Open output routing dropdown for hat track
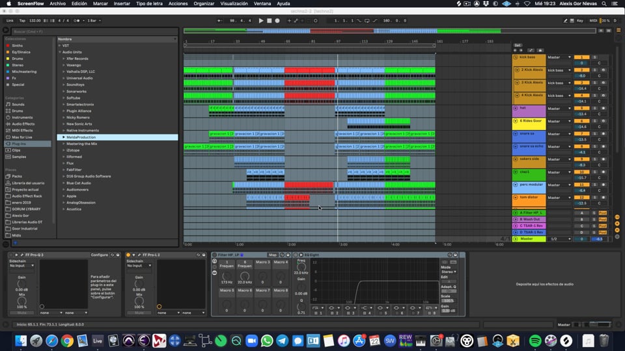 click(559, 109)
